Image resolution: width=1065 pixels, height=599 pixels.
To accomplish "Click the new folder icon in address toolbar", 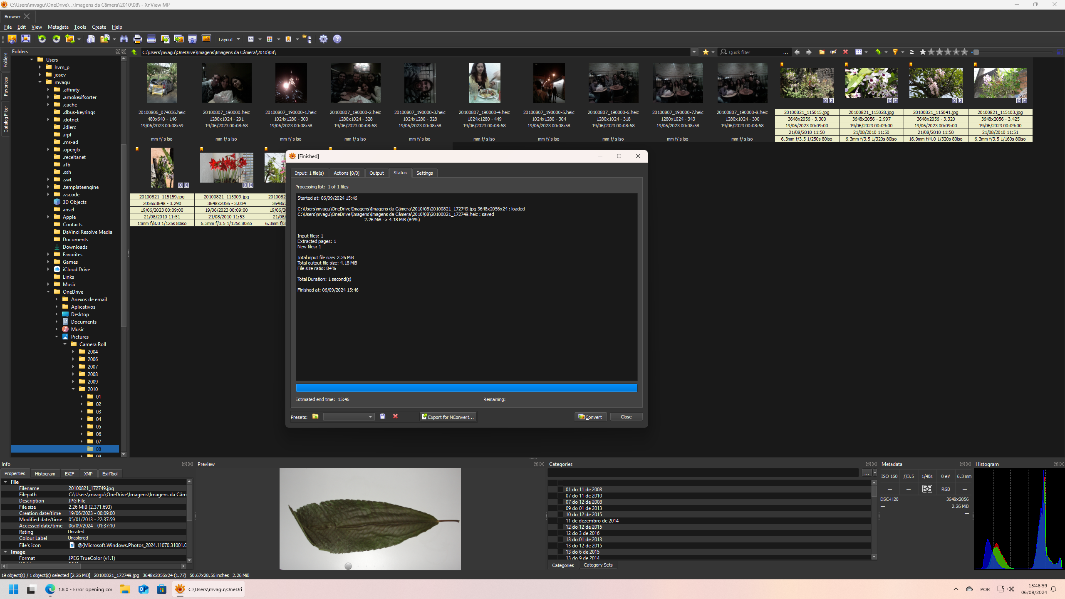I will tap(822, 52).
